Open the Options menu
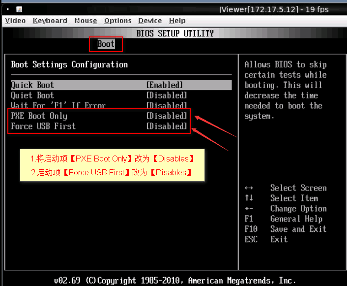Viewport: 347px width, 286px height. click(117, 21)
